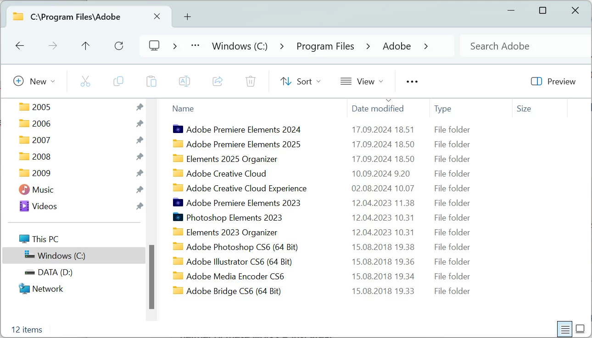Open the See more ellipsis menu
This screenshot has height=338, width=592.
412,82
